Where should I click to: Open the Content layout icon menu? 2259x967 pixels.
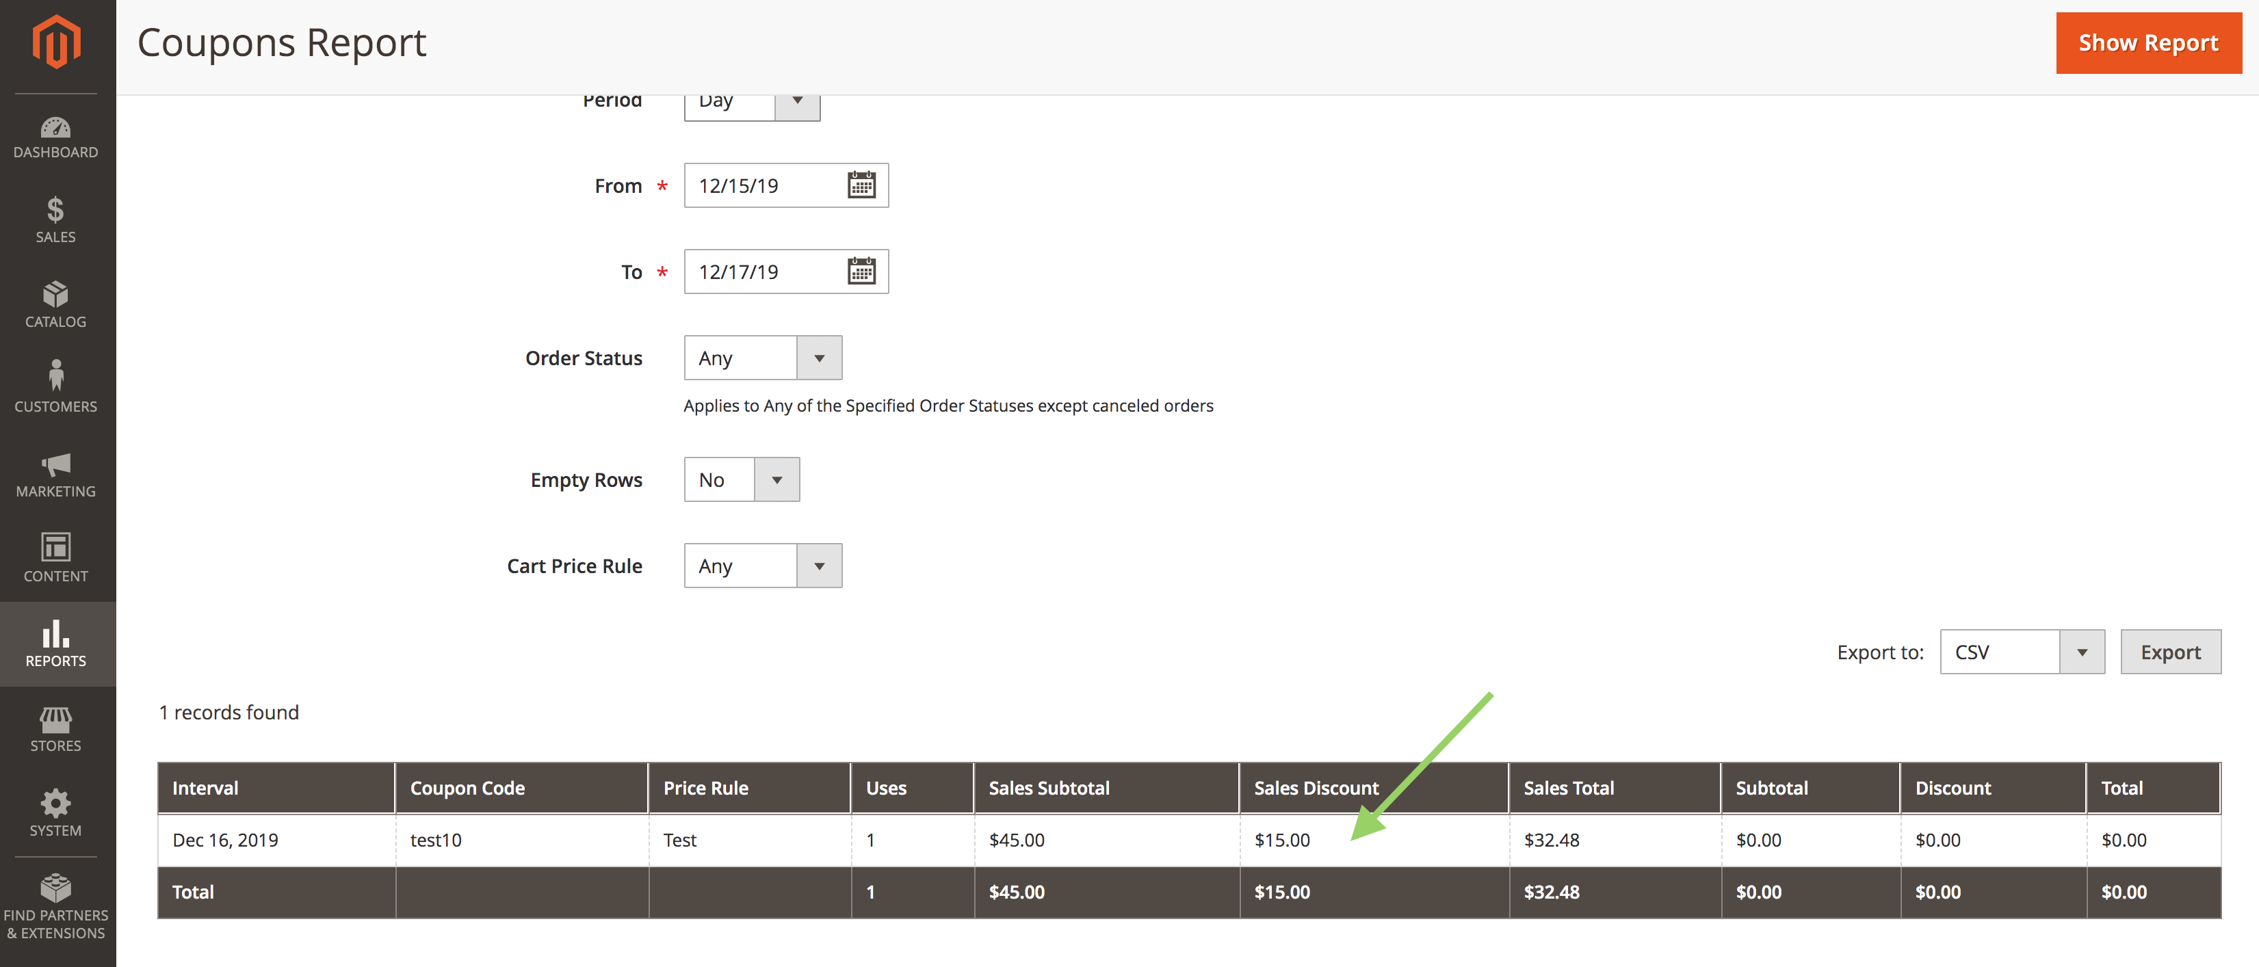pos(56,557)
